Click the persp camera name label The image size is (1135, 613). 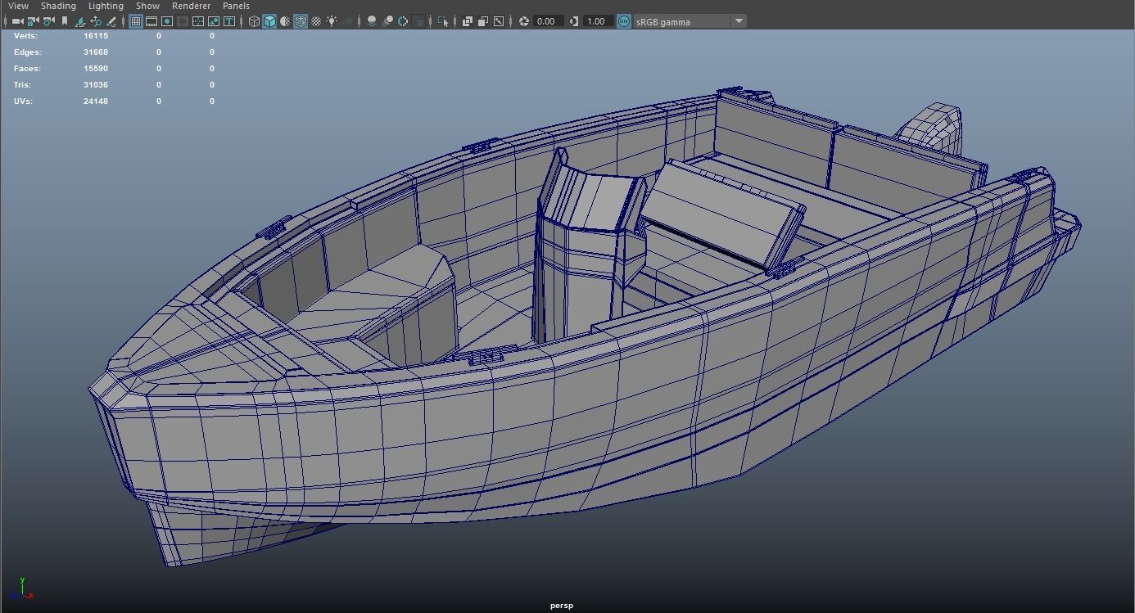click(562, 606)
